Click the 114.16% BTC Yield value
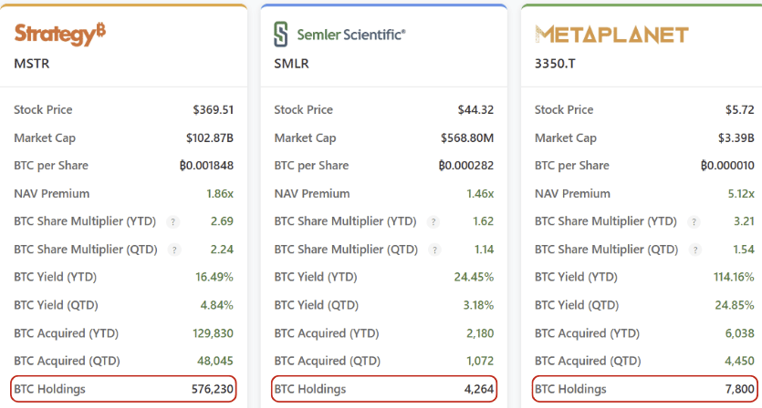The image size is (762, 408). (731, 277)
